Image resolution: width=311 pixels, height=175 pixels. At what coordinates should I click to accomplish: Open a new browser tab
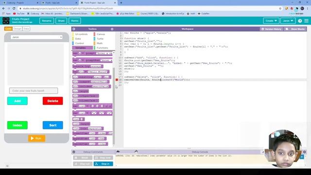tap(121, 3)
